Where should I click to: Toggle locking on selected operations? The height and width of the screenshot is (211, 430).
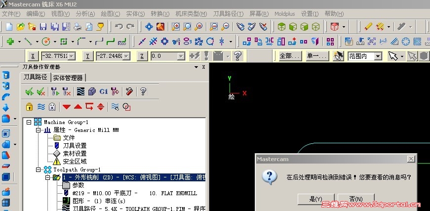pos(29,107)
